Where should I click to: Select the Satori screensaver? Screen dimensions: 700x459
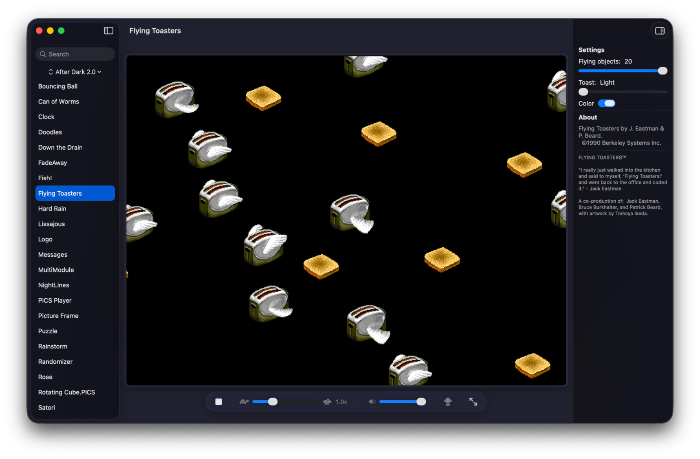pos(46,407)
